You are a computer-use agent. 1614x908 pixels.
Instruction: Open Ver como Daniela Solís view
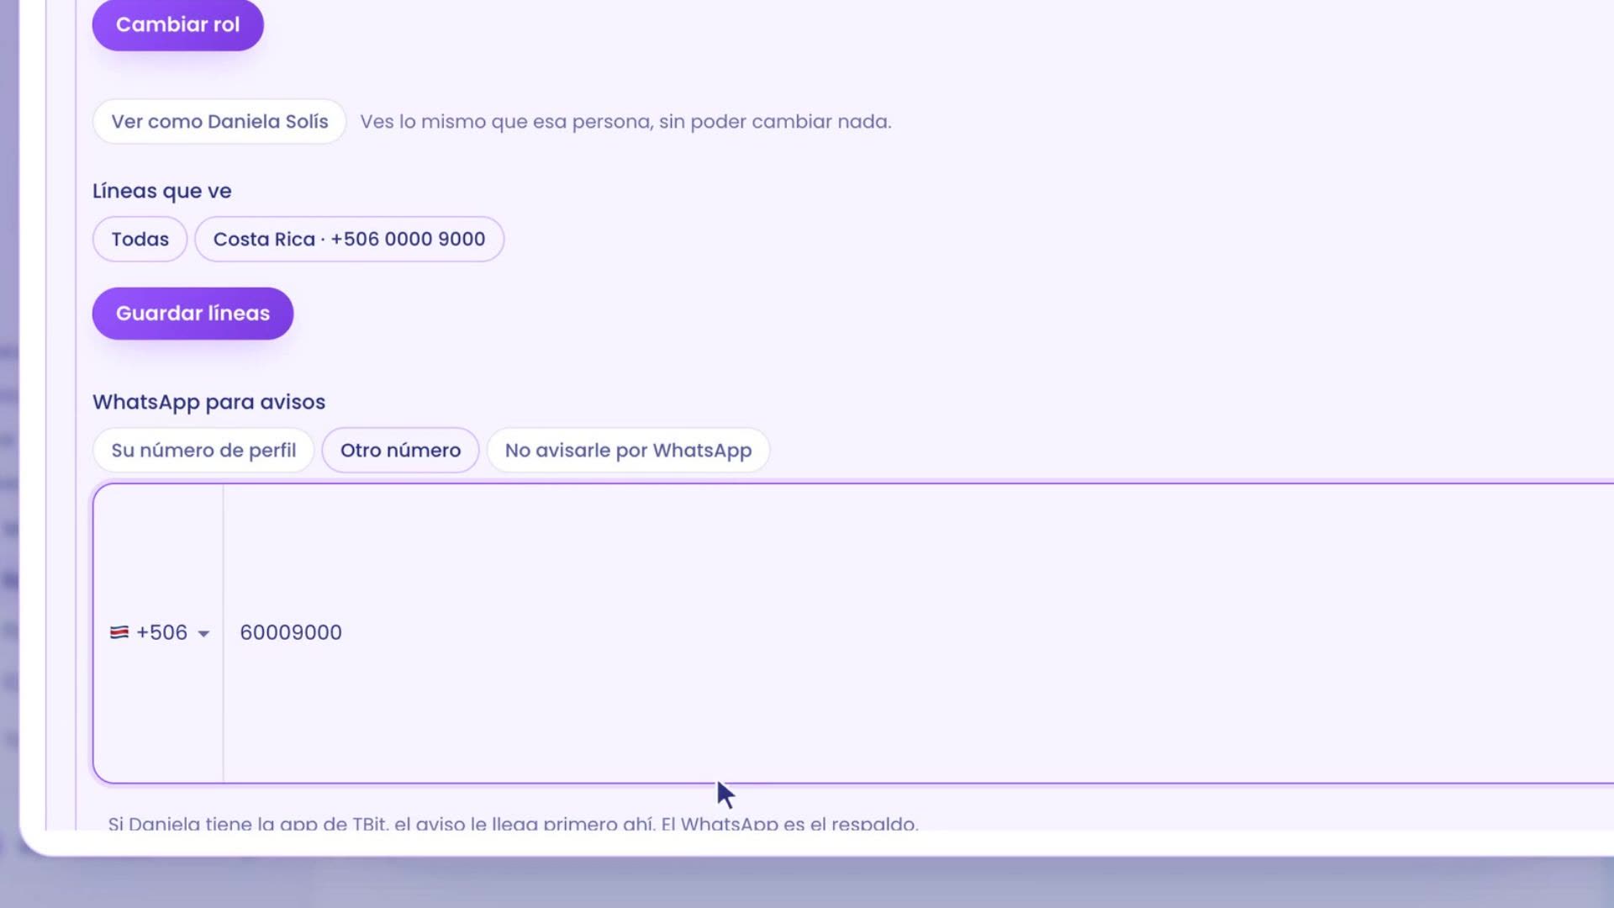[219, 121]
